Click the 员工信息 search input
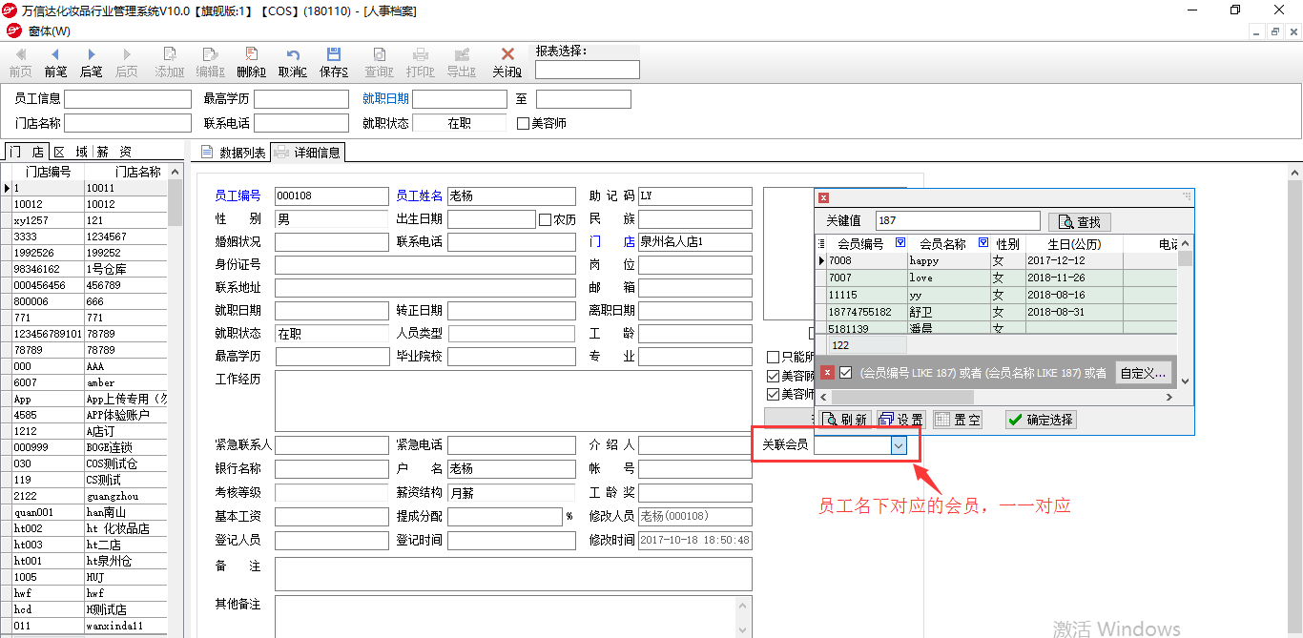 [128, 99]
